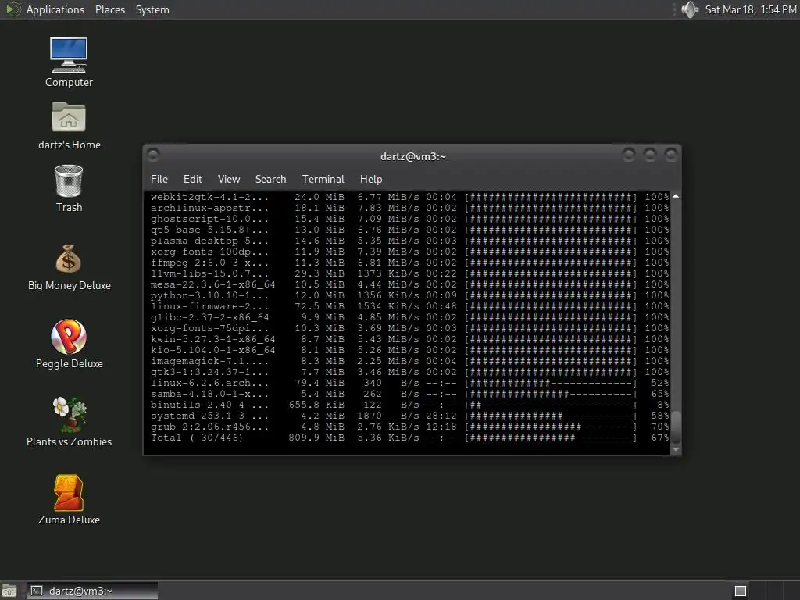Click the text ghostscript-10.0...
The image size is (800, 600).
pos(209,219)
